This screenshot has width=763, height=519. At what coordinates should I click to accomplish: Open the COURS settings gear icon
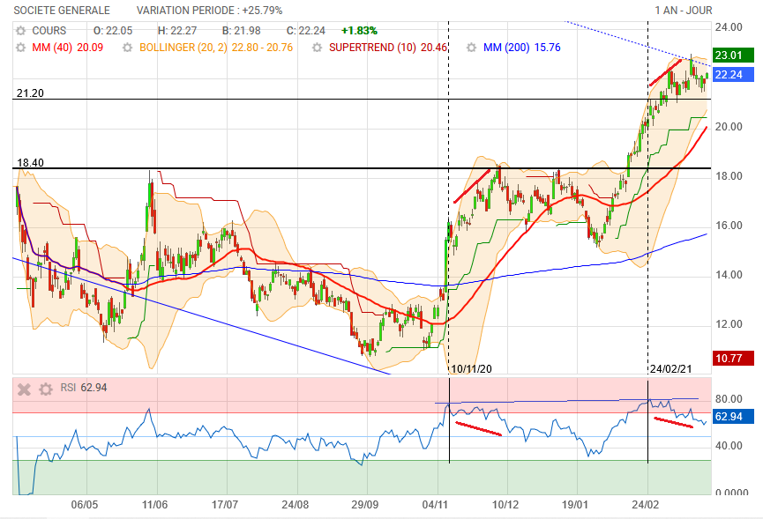point(20,31)
